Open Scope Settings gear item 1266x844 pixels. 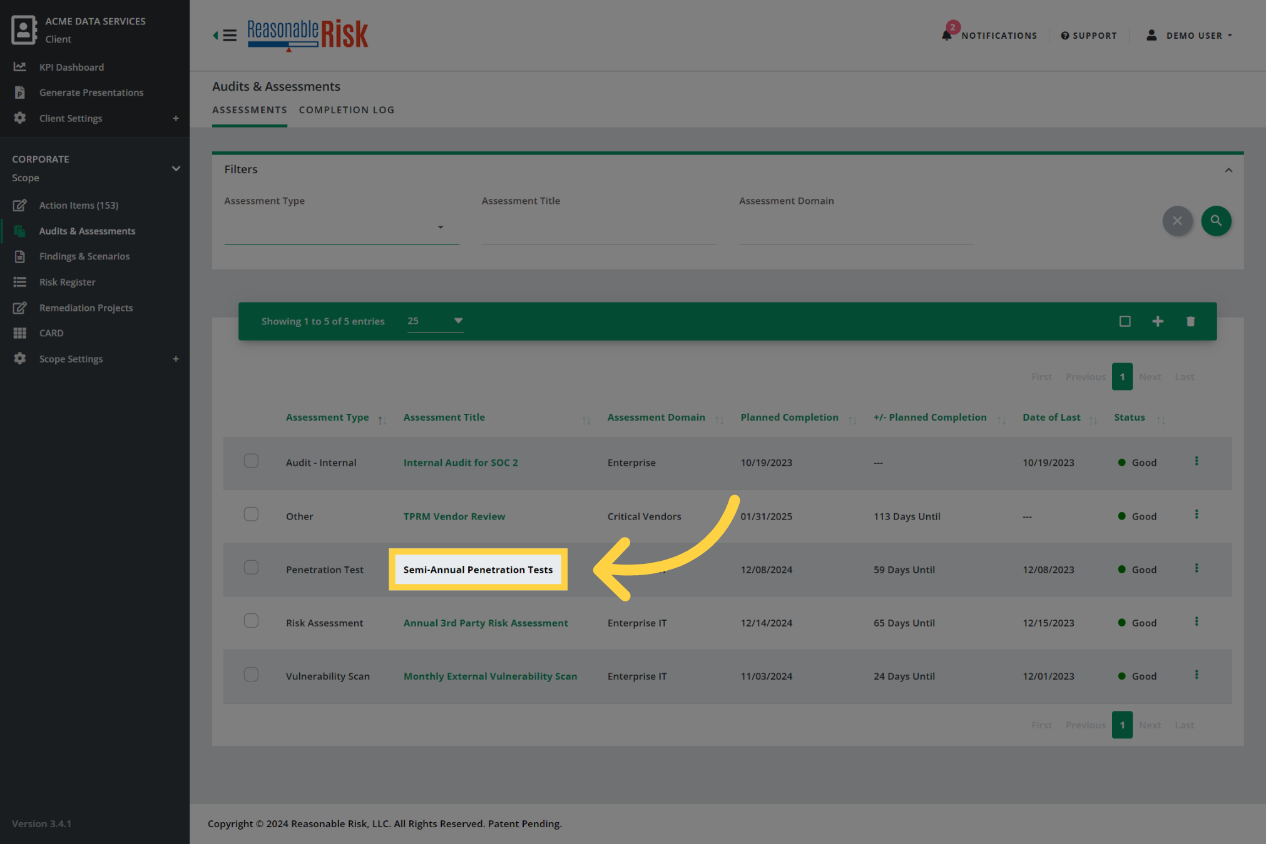71,359
